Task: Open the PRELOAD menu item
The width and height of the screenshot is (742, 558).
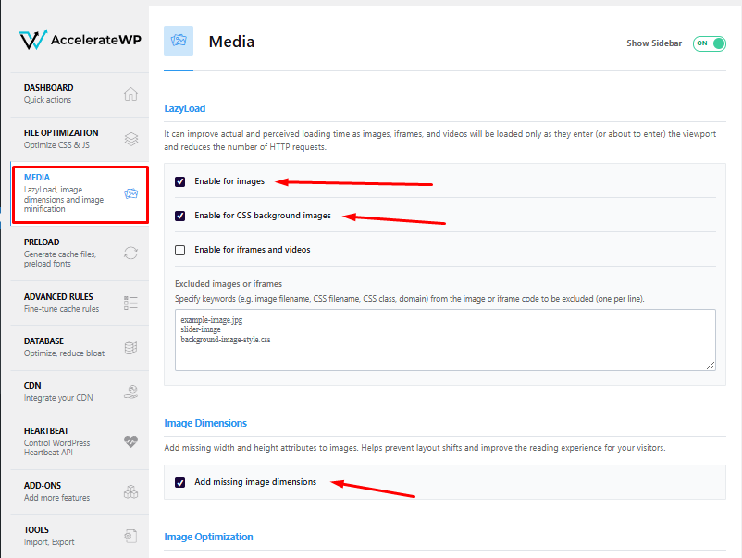Action: click(x=80, y=253)
